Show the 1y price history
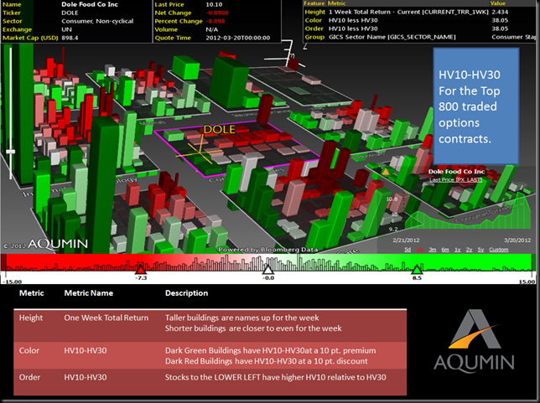The height and width of the screenshot is (403, 540). tap(457, 250)
